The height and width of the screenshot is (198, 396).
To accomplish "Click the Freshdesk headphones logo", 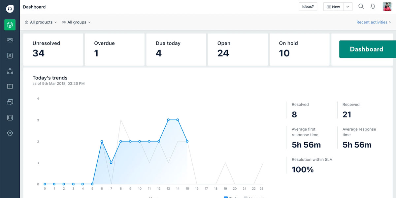I will (x=10, y=9).
